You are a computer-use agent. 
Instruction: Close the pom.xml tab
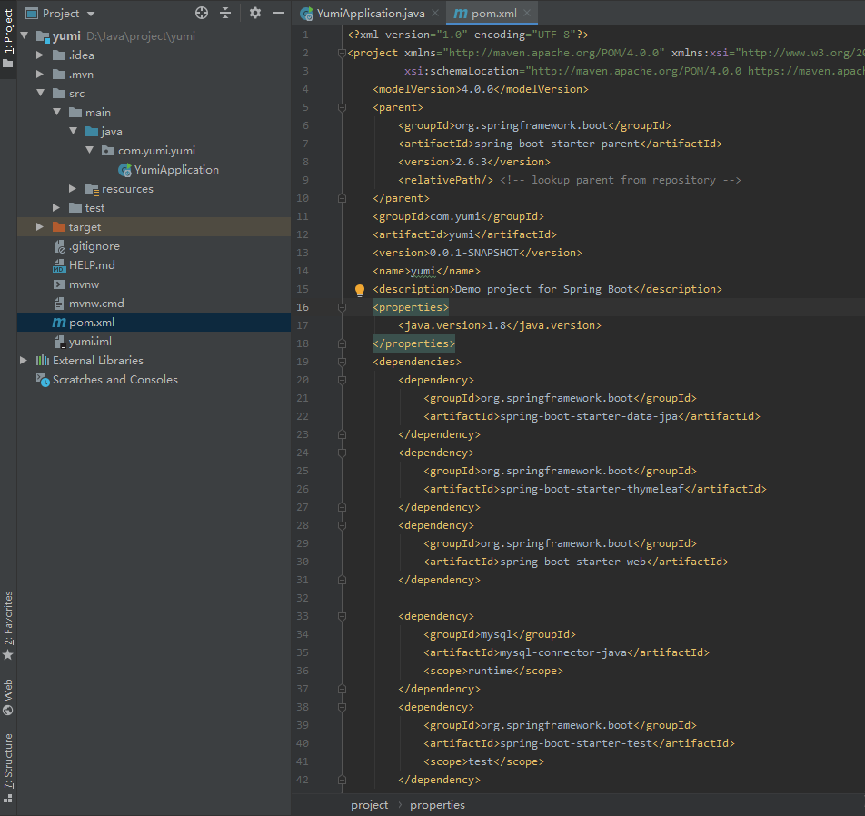527,13
